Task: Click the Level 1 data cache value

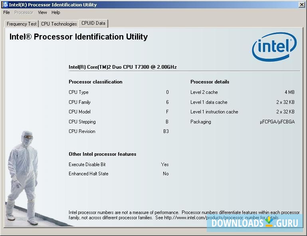Action: (285, 102)
